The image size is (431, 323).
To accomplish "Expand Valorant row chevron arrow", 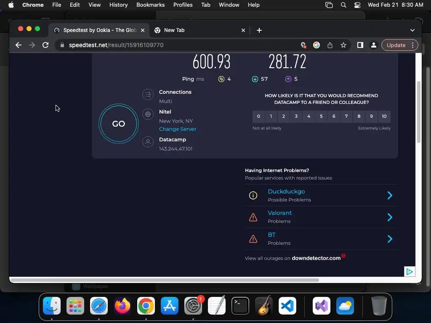I will coord(390,217).
